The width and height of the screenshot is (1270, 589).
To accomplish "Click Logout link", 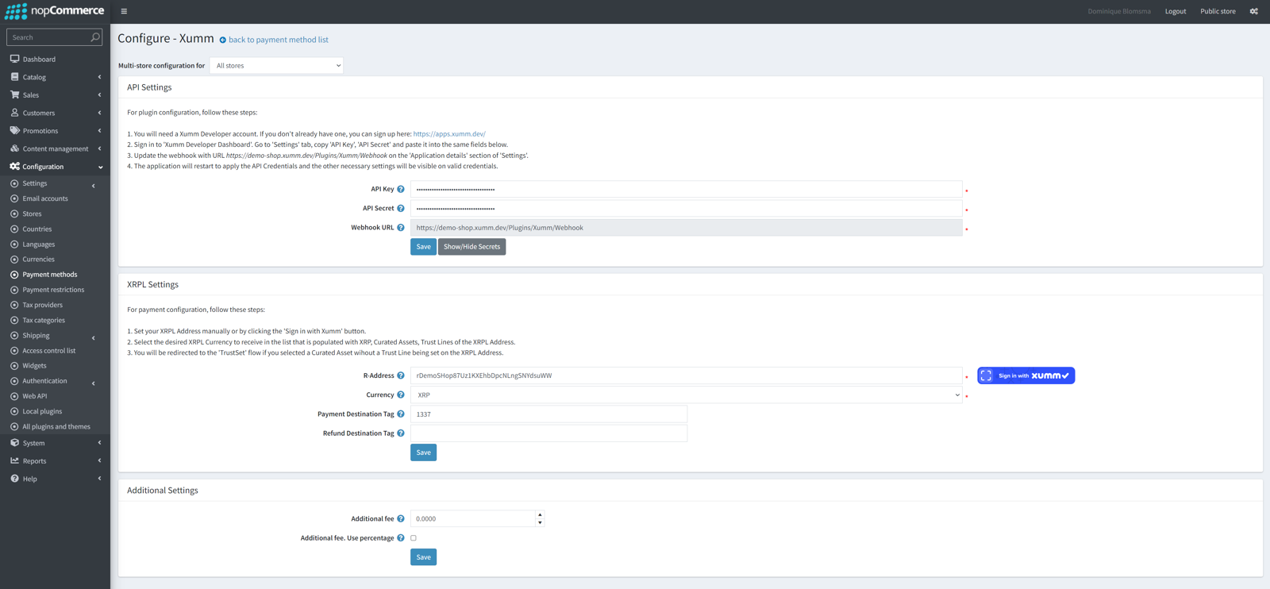I will click(1176, 11).
